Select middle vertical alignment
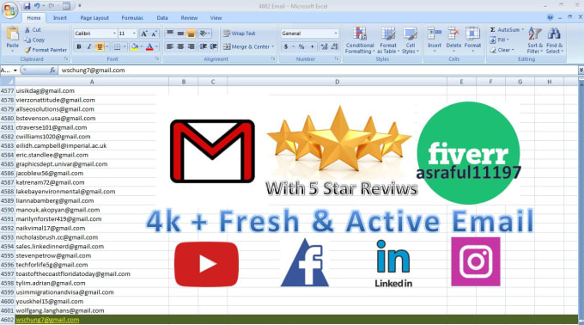This screenshot has height=325, width=584. 180,34
